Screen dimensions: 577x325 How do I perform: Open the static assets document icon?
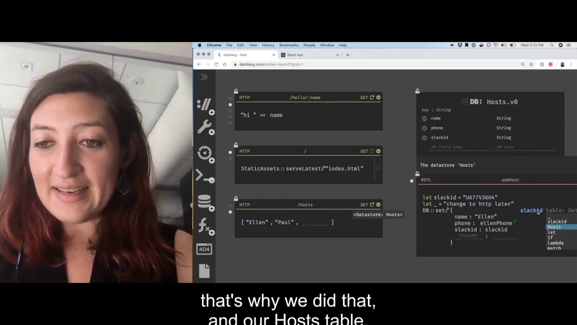coord(205,271)
